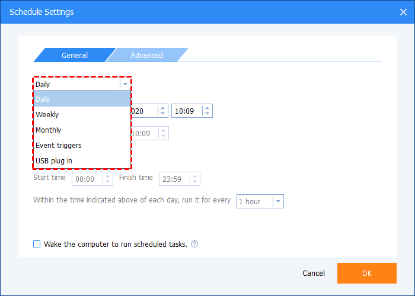Enable Wake the computer checkbox
Screen dimensions: 415x296
click(37, 244)
